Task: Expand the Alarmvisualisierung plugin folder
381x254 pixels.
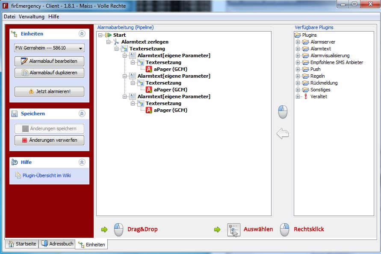Action: click(x=298, y=55)
